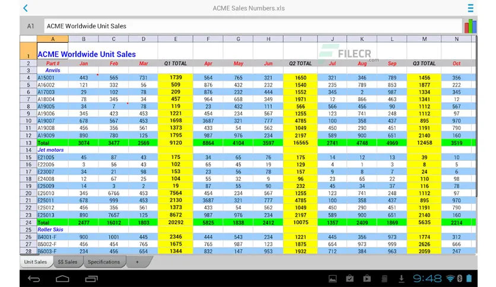The image size is (496, 287).
Task: Select the 'Roller Skis' category cell
Action: [x=53, y=229]
